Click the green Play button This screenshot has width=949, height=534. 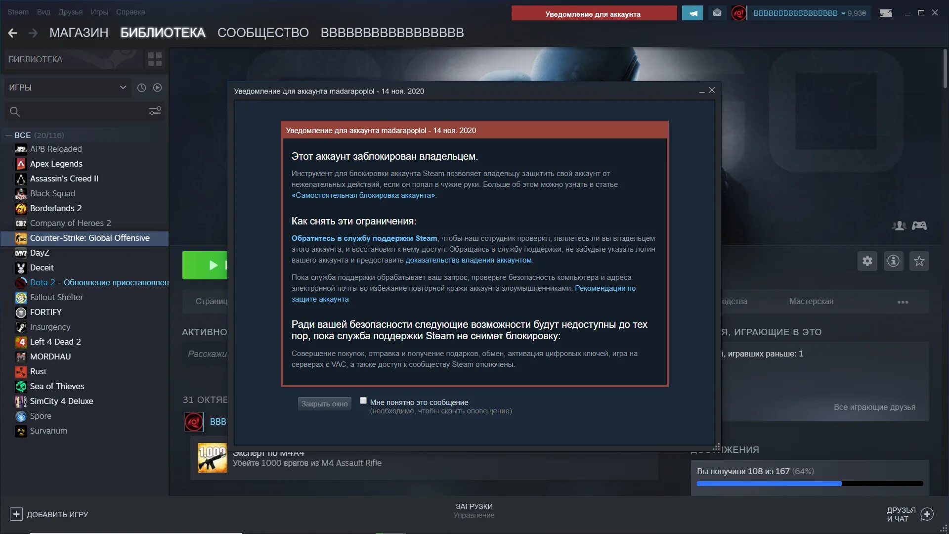tap(205, 266)
